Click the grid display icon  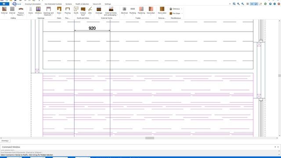248,4
